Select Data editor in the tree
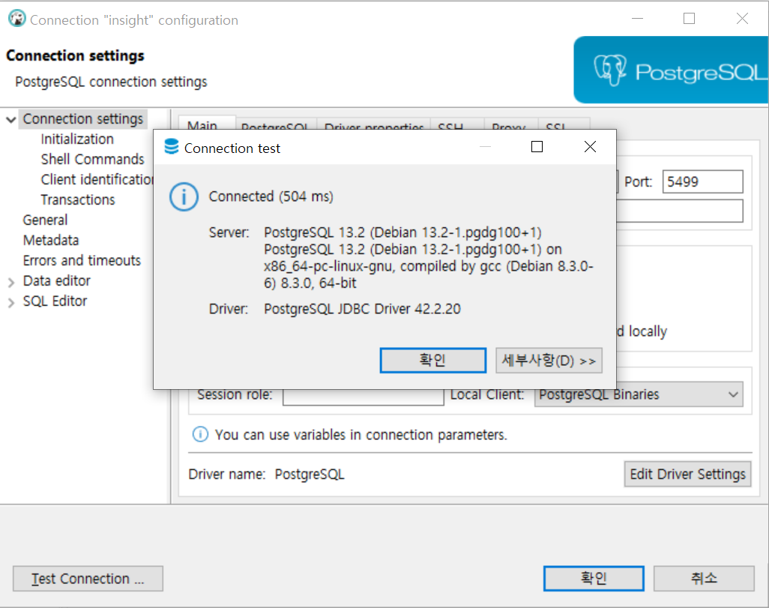The width and height of the screenshot is (769, 608). (56, 280)
